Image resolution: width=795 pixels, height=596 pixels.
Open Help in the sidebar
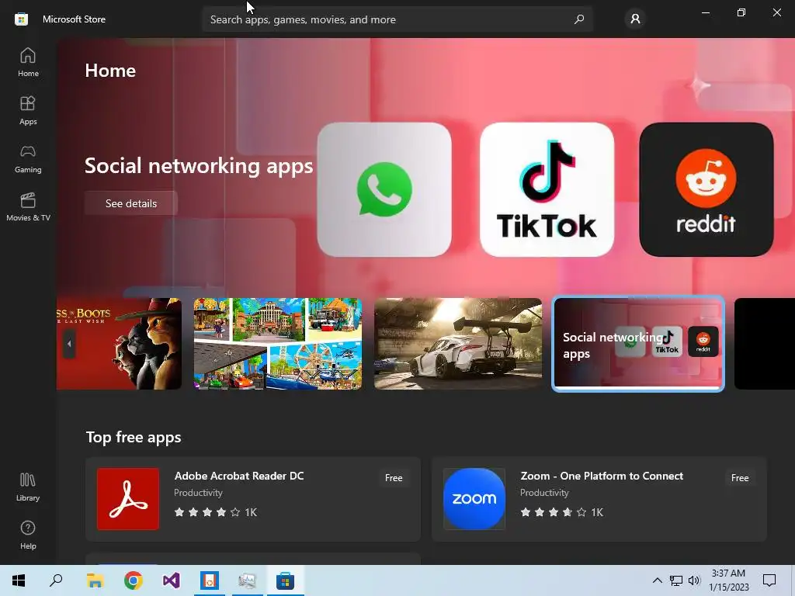coord(28,535)
